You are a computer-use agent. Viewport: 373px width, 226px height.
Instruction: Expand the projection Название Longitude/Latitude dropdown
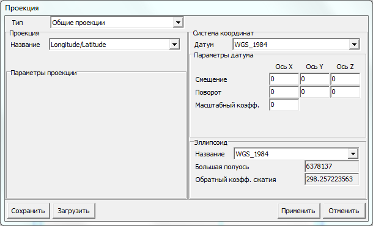pos(174,45)
